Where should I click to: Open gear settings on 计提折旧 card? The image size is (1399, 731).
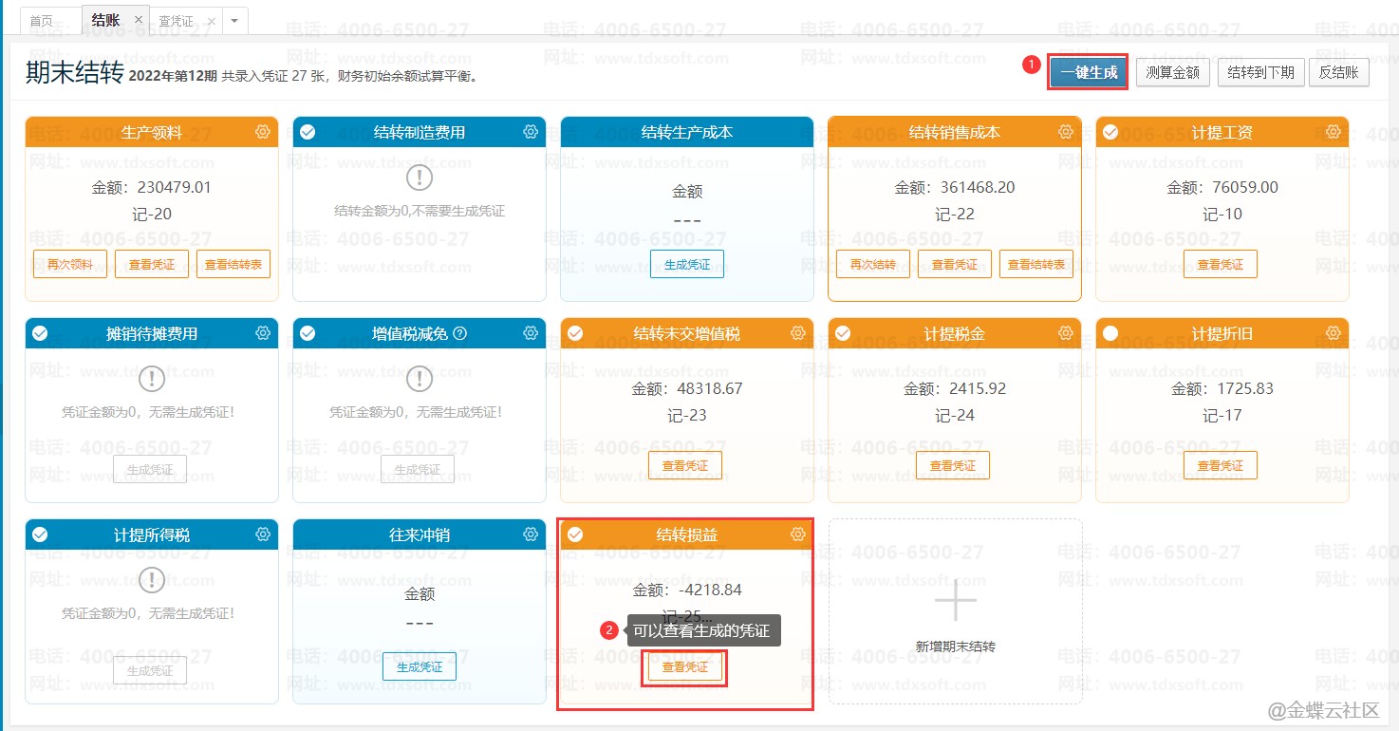pyautogui.click(x=1334, y=333)
